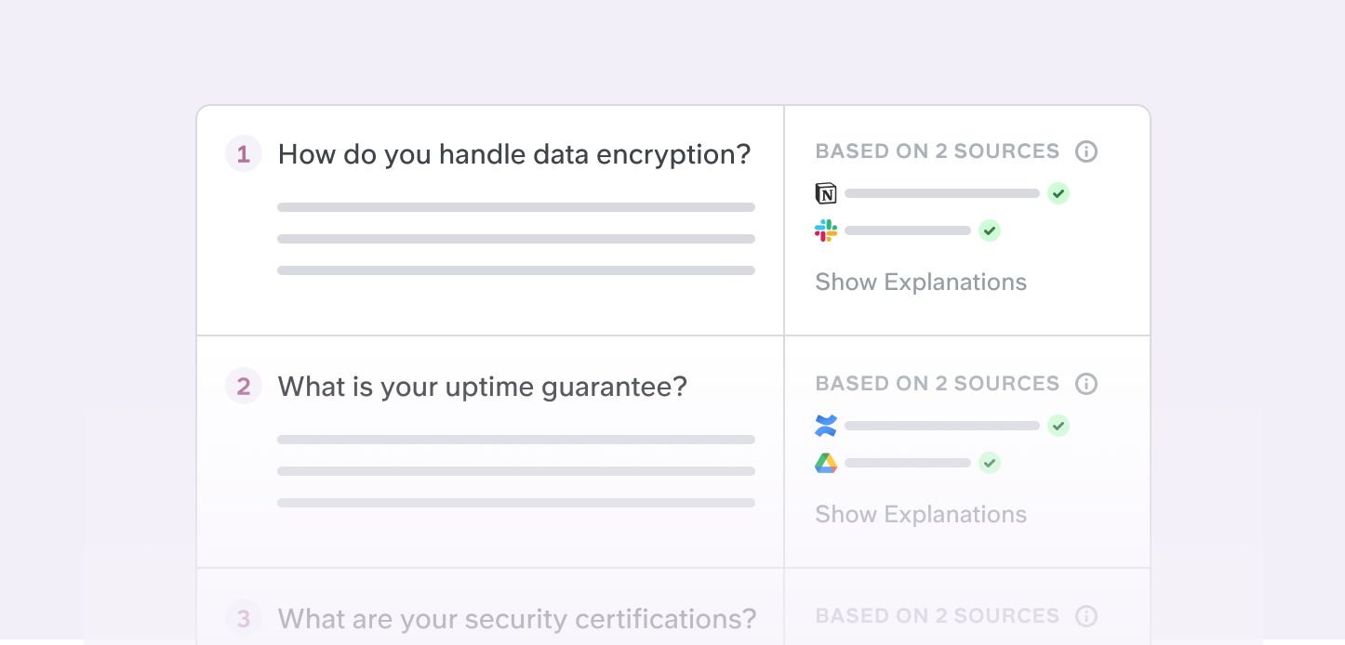Open "What are your security certifications?" question
This screenshot has width=1345, height=645.
[x=516, y=619]
